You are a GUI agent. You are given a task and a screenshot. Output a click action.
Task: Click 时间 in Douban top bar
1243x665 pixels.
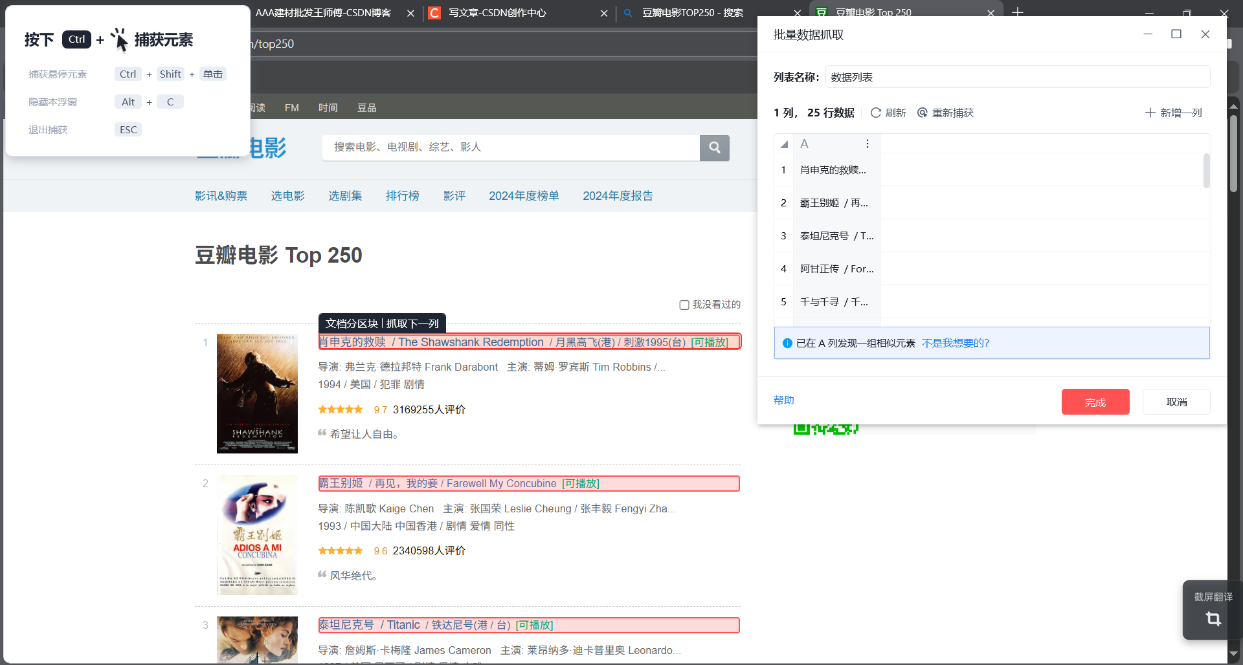(x=328, y=108)
